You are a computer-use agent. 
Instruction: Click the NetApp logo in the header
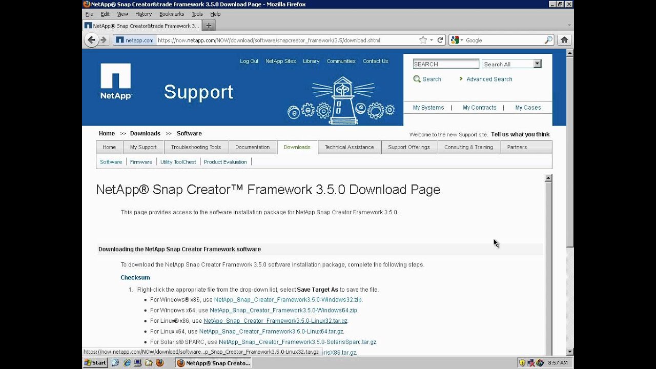(x=116, y=81)
